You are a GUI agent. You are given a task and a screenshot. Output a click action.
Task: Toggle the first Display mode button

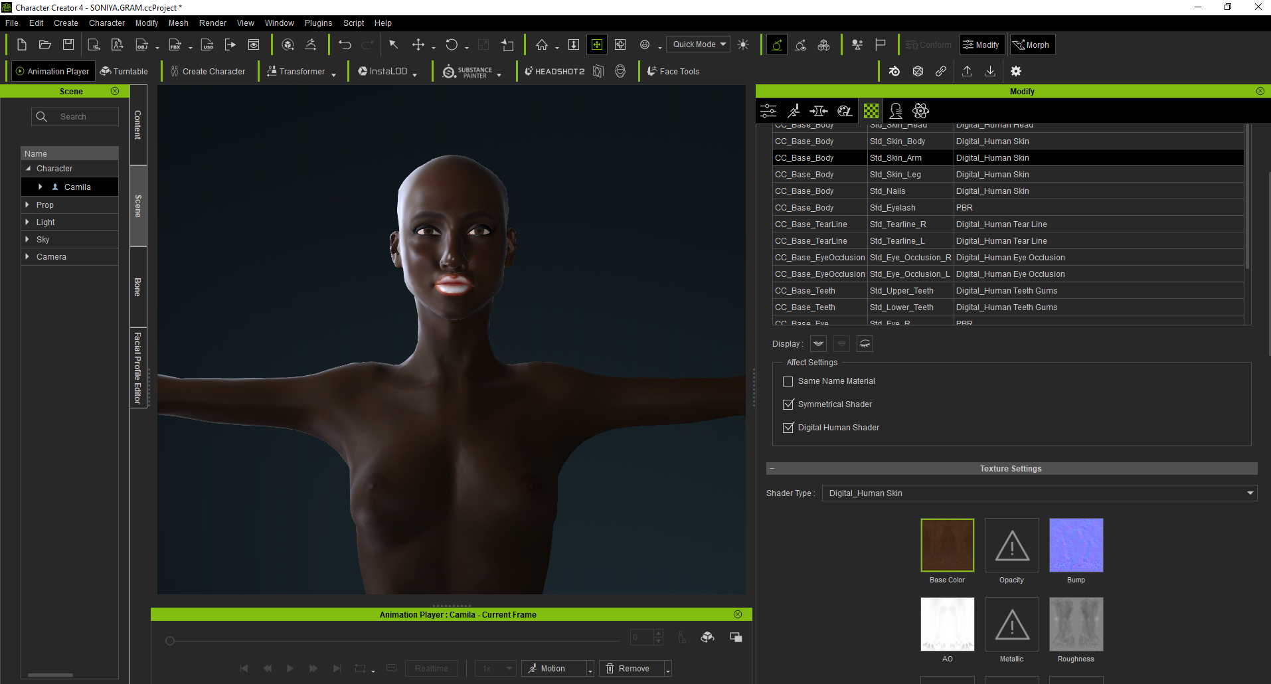[818, 343]
